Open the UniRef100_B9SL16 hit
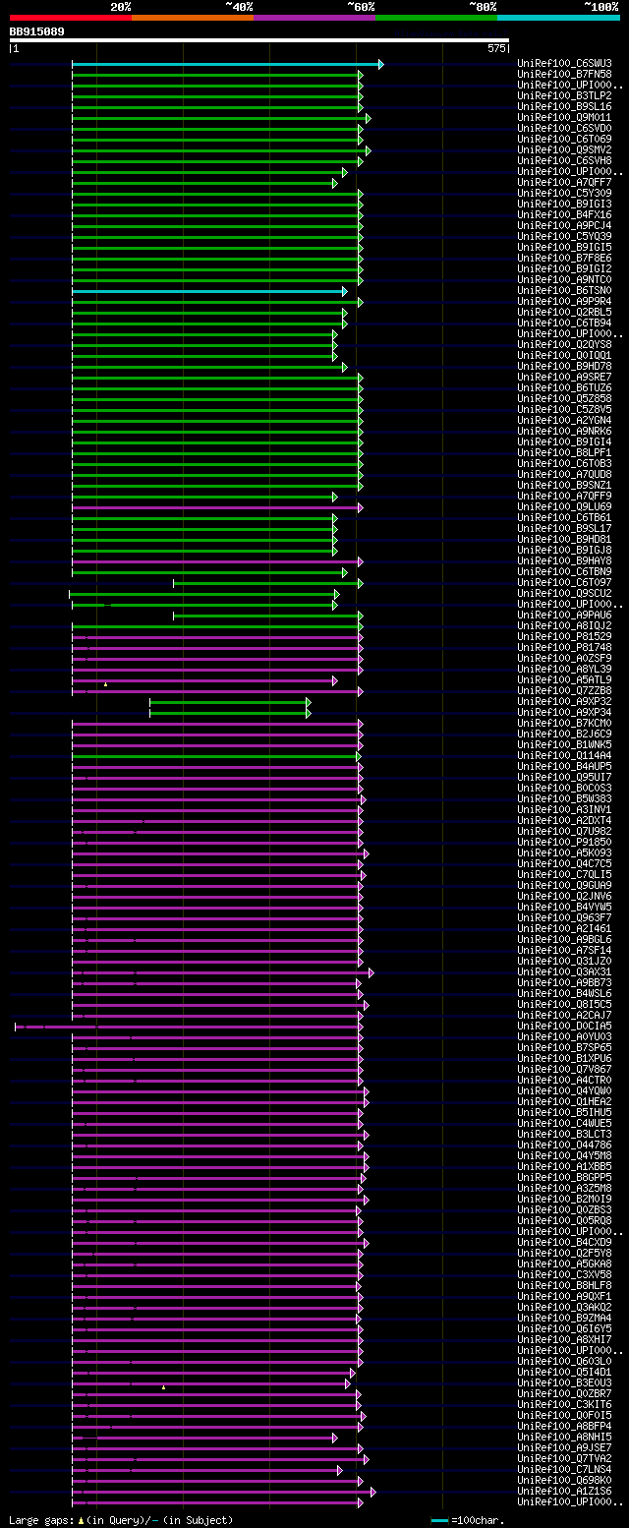The height and width of the screenshot is (1528, 629). pos(564,106)
